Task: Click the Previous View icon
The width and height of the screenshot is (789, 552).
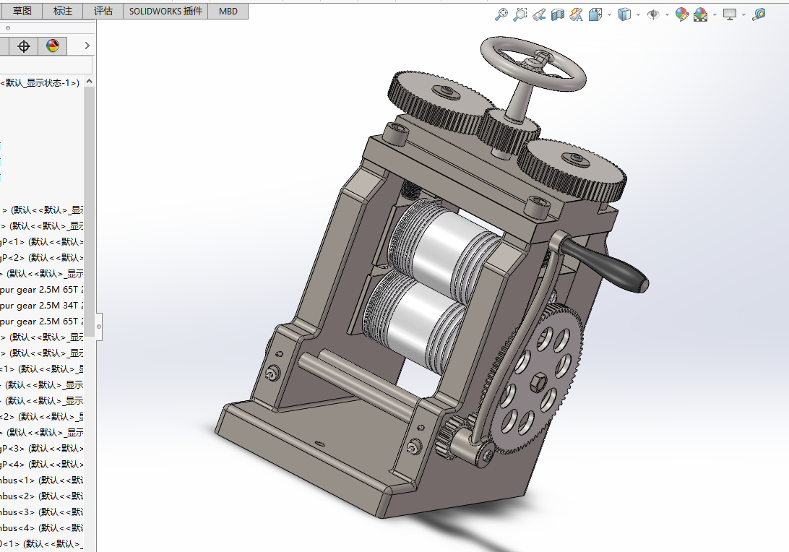Action: [x=539, y=14]
